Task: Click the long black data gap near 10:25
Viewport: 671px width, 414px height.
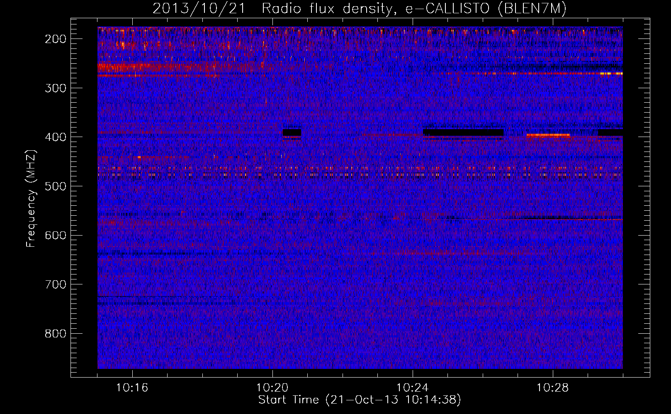Action: click(463, 132)
